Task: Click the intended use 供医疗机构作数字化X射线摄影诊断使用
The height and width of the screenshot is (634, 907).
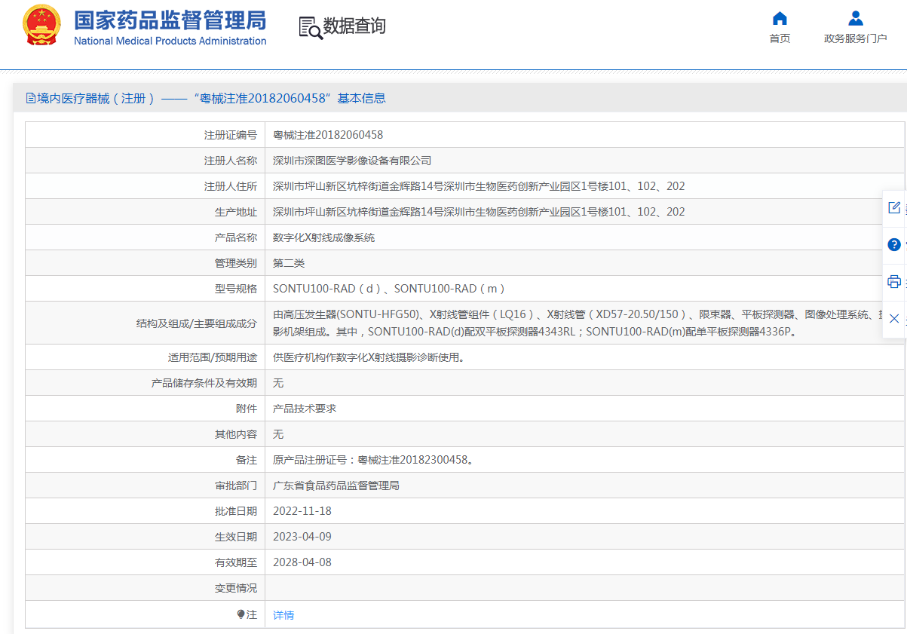Action: coord(369,357)
